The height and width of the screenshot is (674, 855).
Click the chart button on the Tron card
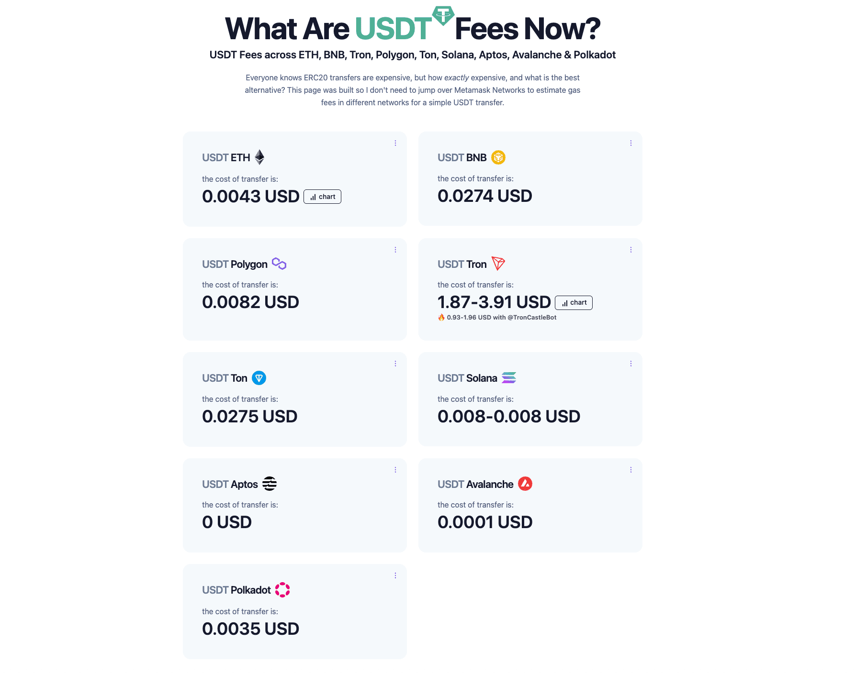[573, 302]
